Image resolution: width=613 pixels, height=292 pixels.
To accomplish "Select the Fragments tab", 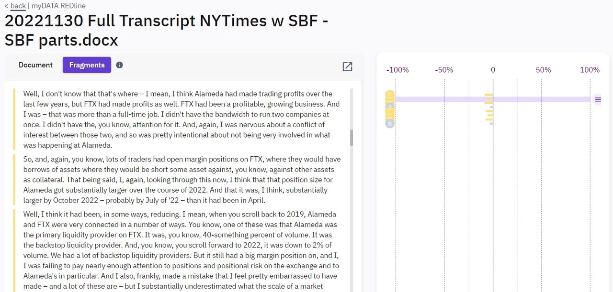I will click(x=87, y=65).
